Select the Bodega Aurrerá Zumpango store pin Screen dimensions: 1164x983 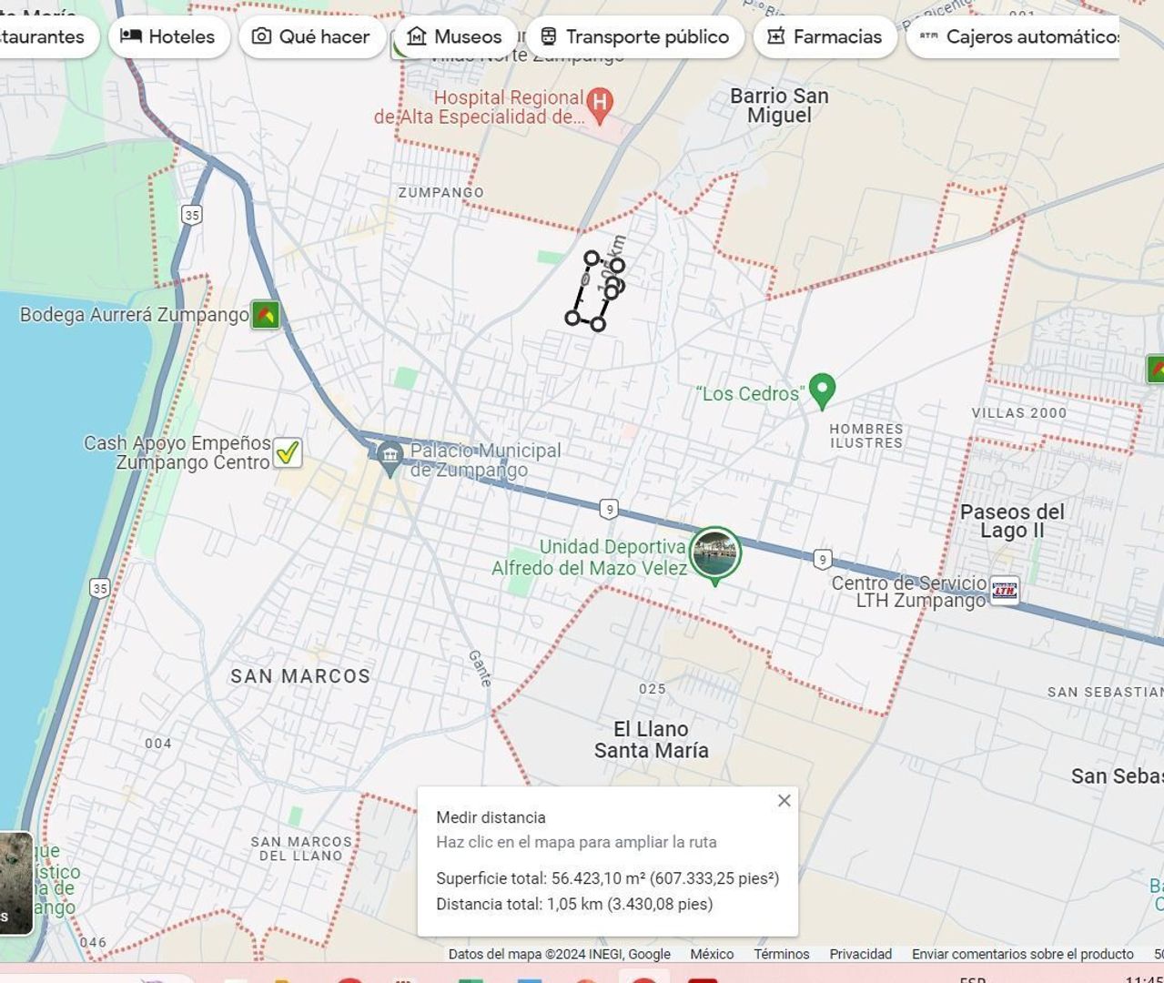coord(266,315)
